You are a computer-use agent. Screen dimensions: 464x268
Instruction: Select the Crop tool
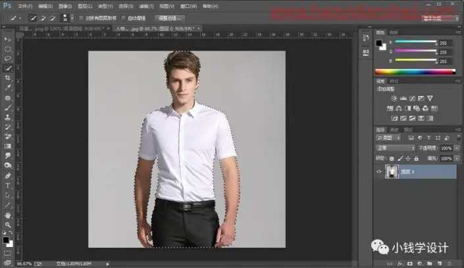click(8, 78)
